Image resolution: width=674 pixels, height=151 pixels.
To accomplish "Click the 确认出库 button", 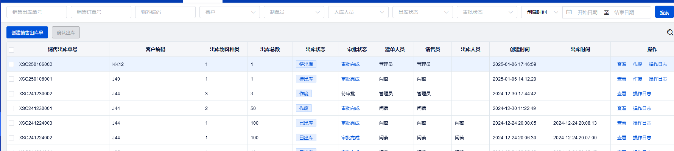I will pyautogui.click(x=66, y=32).
